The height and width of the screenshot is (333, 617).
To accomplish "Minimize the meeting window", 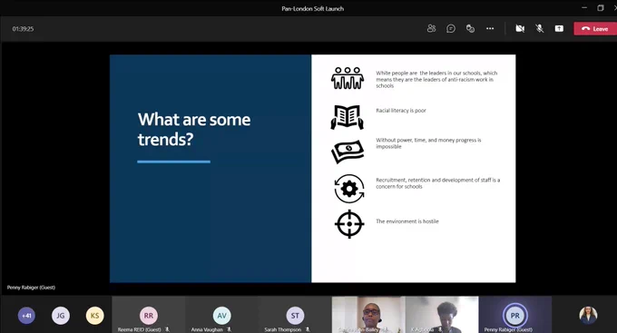I will click(x=584, y=8).
